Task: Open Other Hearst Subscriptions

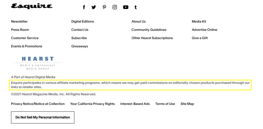Action: 152,38
